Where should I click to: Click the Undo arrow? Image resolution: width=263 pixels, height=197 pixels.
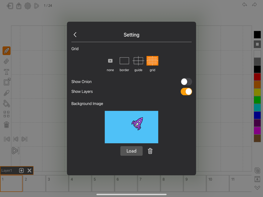click(245, 4)
